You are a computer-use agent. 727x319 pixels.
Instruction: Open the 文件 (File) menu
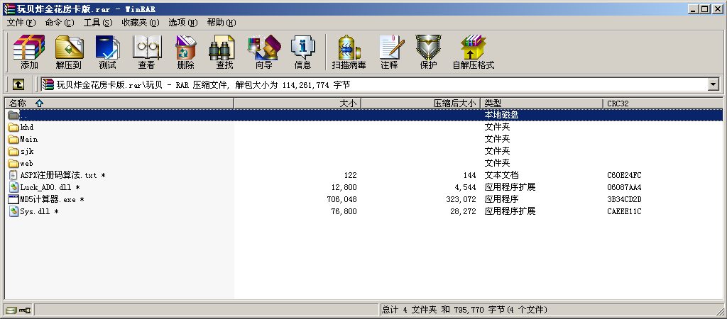coord(21,23)
